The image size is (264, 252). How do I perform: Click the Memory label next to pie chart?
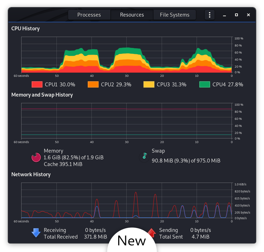[x=54, y=151]
